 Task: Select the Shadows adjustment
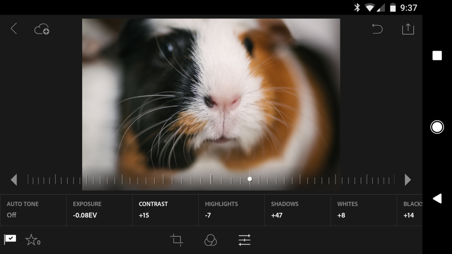coord(298,210)
